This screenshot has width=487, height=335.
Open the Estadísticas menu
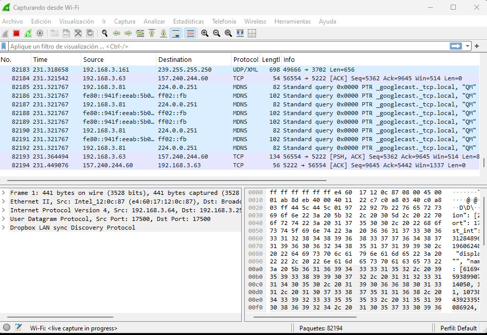188,21
